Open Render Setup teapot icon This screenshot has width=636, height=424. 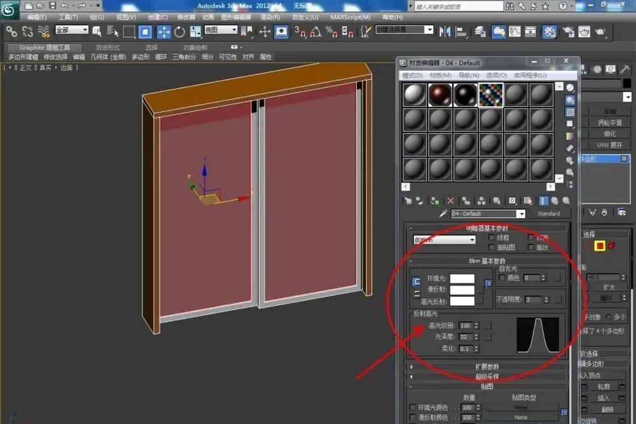[x=568, y=32]
